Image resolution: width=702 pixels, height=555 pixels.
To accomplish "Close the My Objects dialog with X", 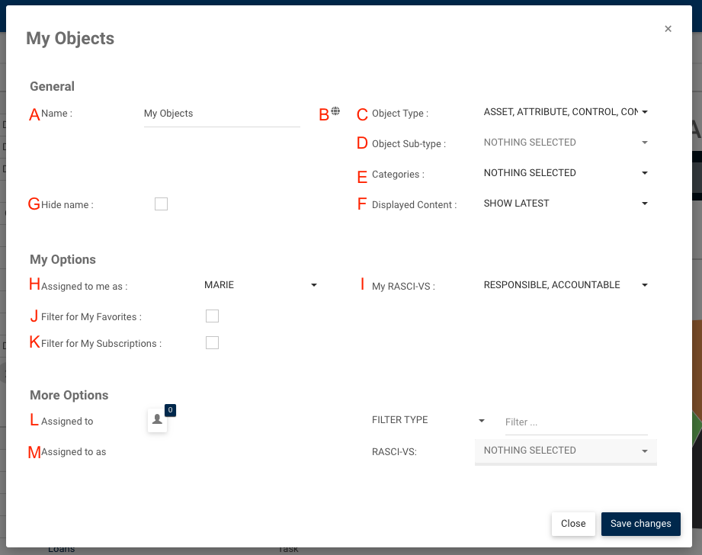I will [x=668, y=29].
